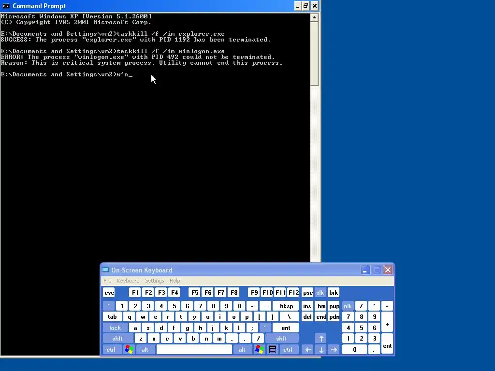Image resolution: width=495 pixels, height=371 pixels.
Task: Click the down arrow key
Action: [x=321, y=350]
